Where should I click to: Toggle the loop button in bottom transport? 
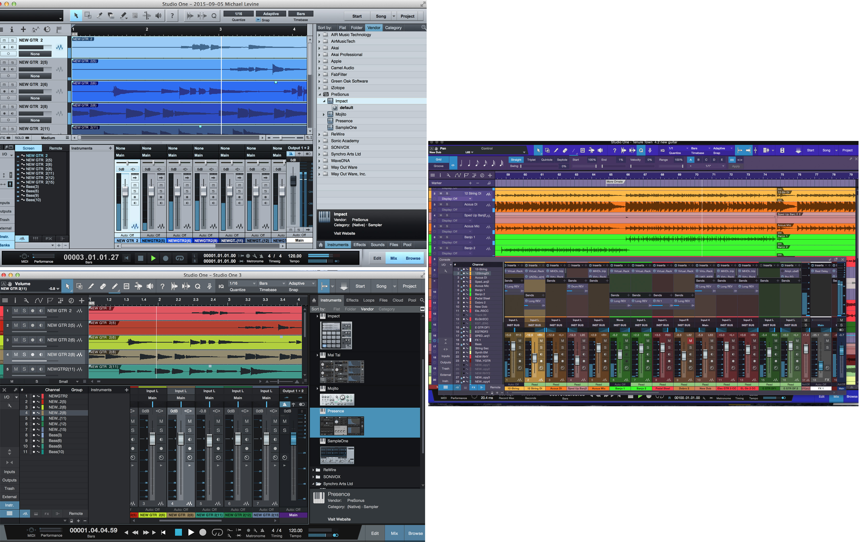(217, 532)
